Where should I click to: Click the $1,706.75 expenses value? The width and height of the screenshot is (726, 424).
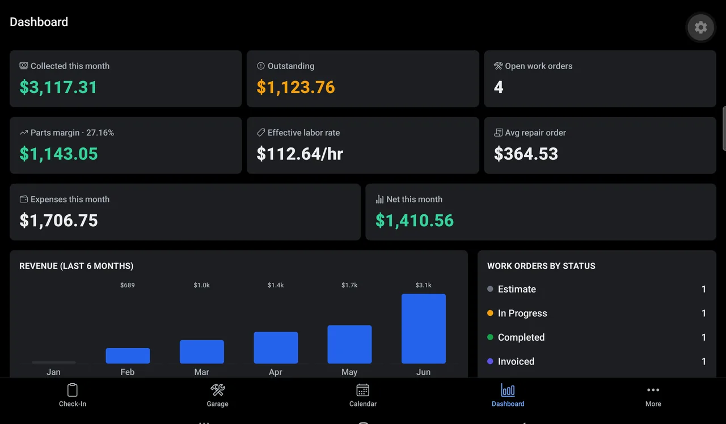click(59, 221)
